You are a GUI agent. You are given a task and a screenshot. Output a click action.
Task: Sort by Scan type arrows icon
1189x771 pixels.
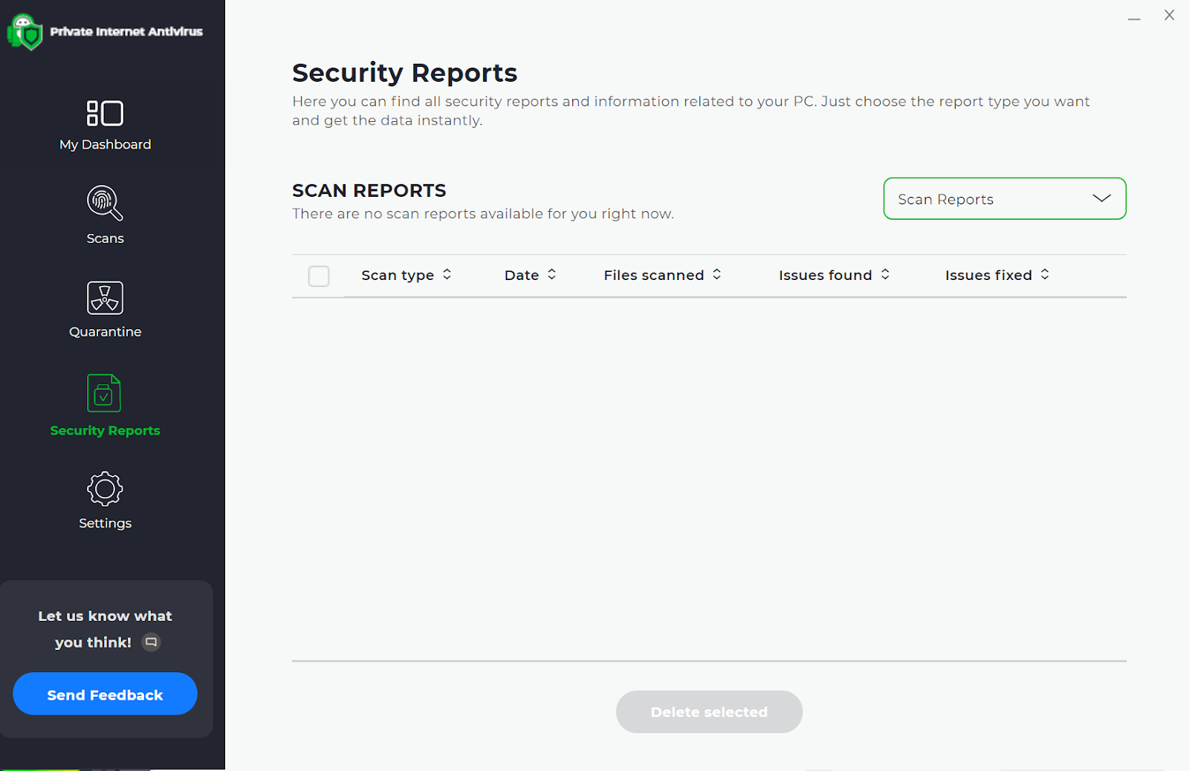click(x=447, y=275)
